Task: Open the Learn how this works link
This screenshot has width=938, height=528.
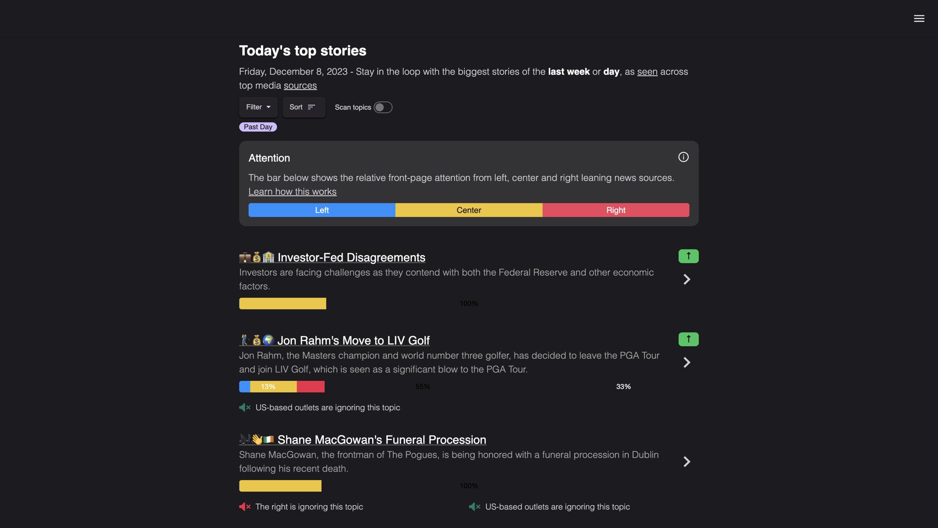Action: pyautogui.click(x=292, y=192)
